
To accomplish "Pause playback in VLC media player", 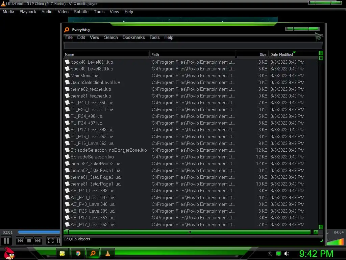I will tap(6, 241).
